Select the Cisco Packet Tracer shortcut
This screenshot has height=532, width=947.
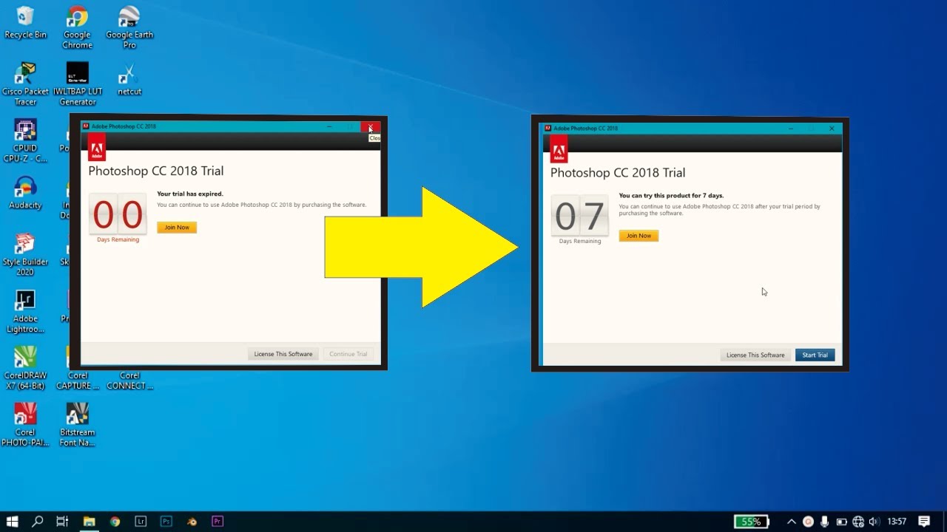point(25,84)
